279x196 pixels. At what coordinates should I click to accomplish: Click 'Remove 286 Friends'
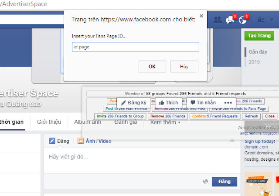pos(168,116)
